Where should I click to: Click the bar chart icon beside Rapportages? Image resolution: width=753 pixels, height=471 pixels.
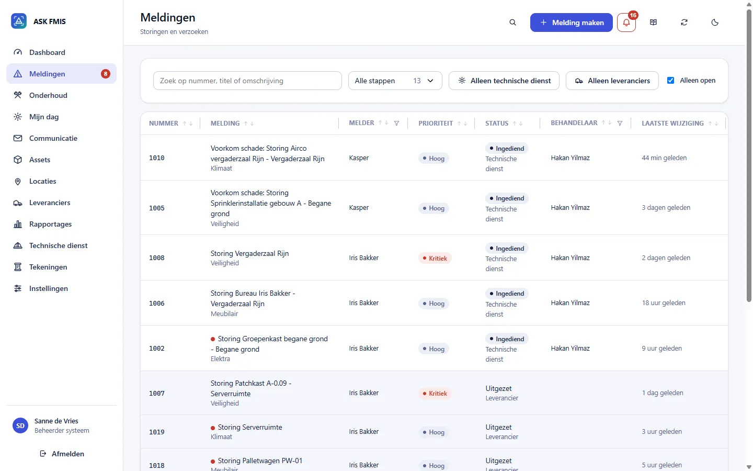tap(18, 224)
